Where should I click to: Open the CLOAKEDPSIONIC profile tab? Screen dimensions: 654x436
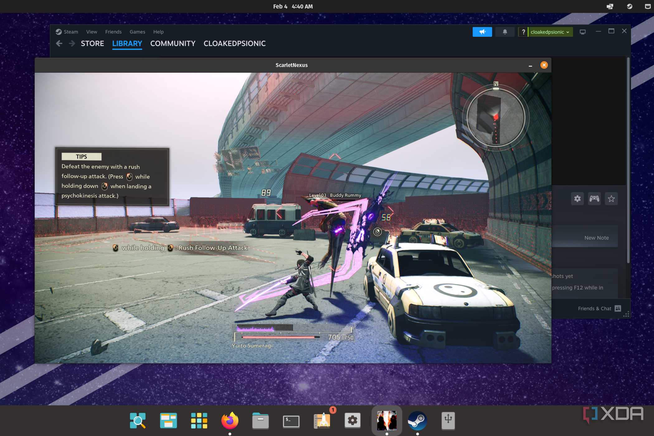(235, 44)
